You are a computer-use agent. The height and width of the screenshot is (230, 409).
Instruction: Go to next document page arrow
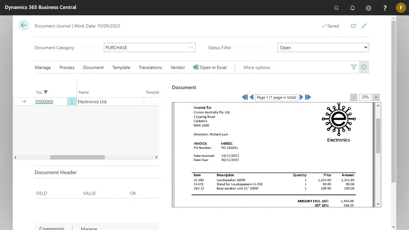coord(301,97)
